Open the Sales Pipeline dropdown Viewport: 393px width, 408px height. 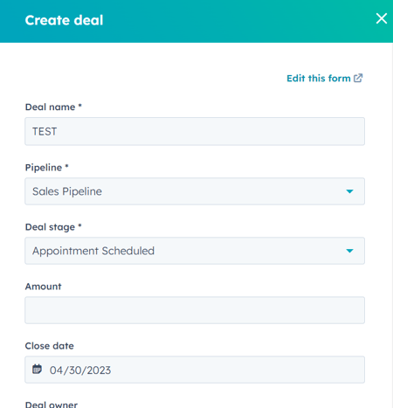coord(195,191)
